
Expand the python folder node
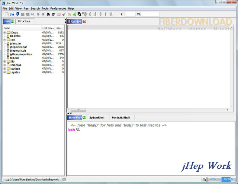pyautogui.click(x=4, y=69)
